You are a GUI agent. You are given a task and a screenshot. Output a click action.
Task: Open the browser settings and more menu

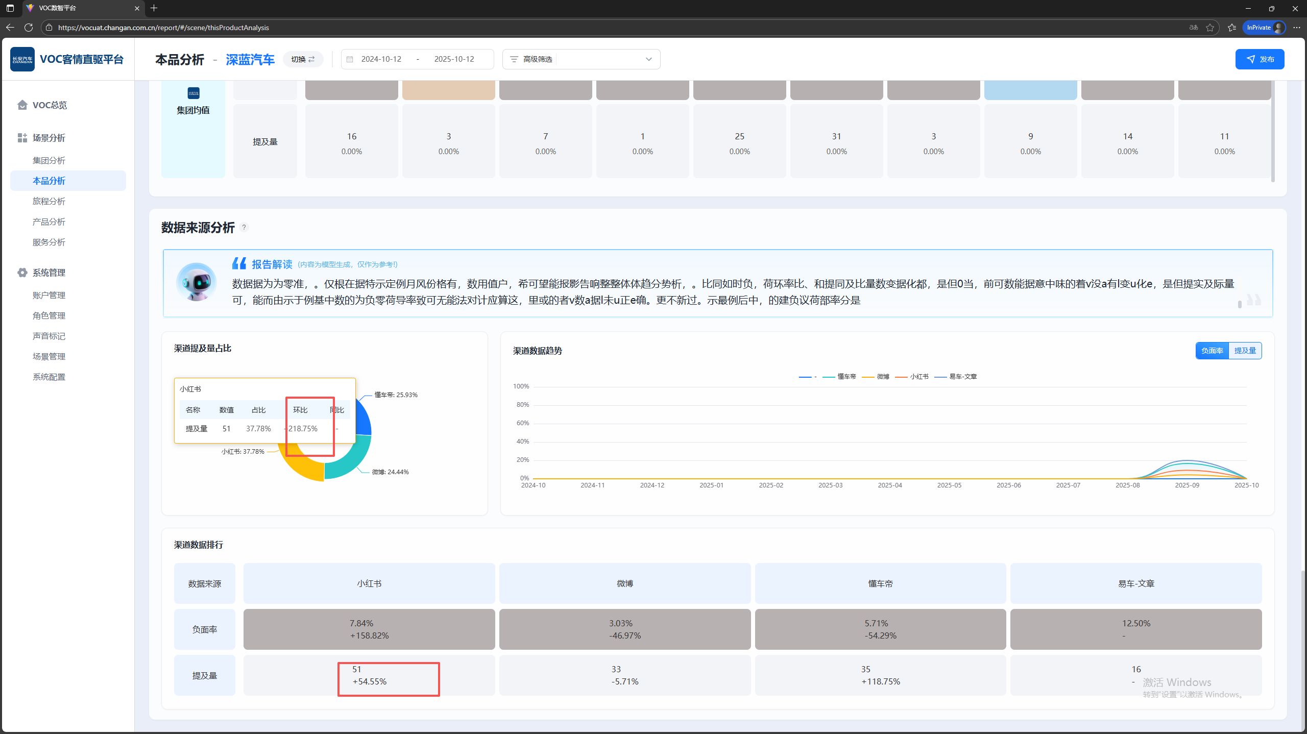click(1296, 28)
